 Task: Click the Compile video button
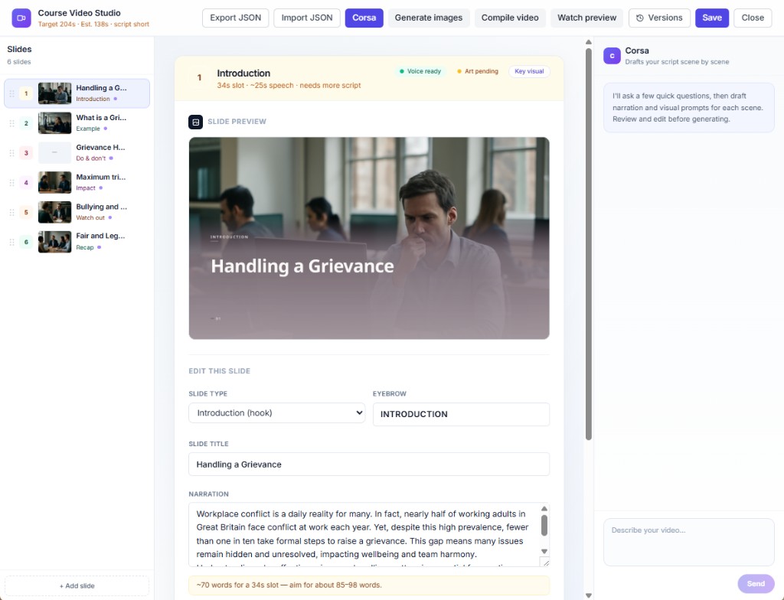tap(509, 18)
